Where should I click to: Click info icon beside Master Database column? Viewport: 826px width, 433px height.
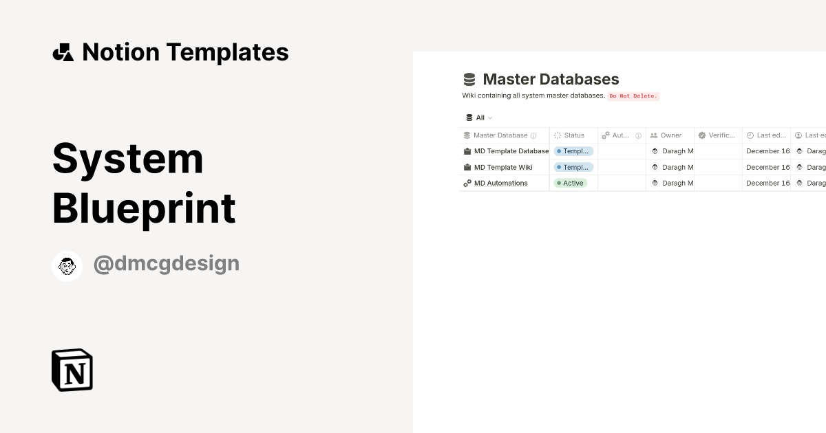pyautogui.click(x=533, y=136)
